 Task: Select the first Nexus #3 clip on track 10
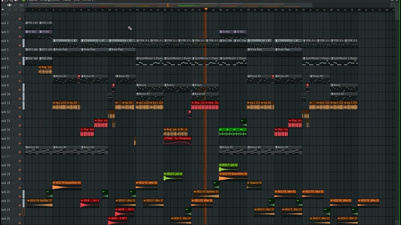click(x=150, y=96)
